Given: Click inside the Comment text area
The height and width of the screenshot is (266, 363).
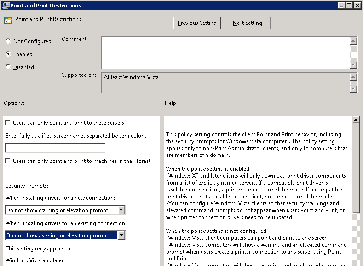Looking at the screenshot, I should [x=225, y=52].
